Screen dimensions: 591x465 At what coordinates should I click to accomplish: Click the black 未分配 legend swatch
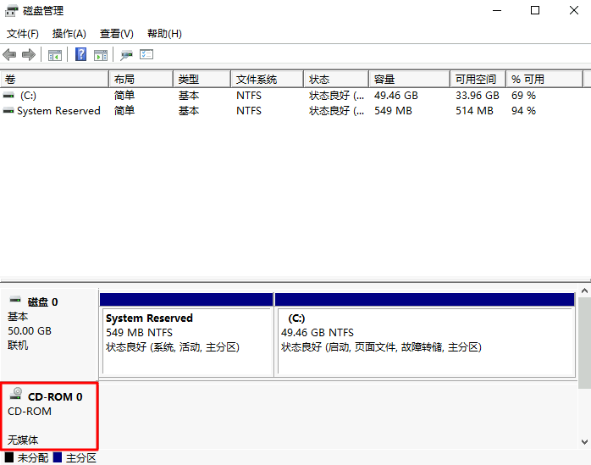(x=9, y=457)
